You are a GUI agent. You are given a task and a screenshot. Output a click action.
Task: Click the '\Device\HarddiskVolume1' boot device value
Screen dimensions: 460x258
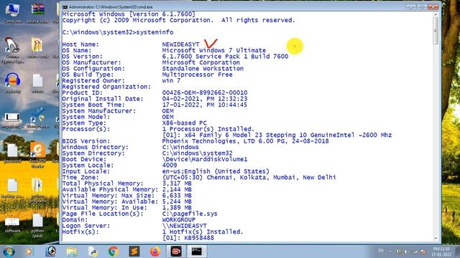(205, 159)
